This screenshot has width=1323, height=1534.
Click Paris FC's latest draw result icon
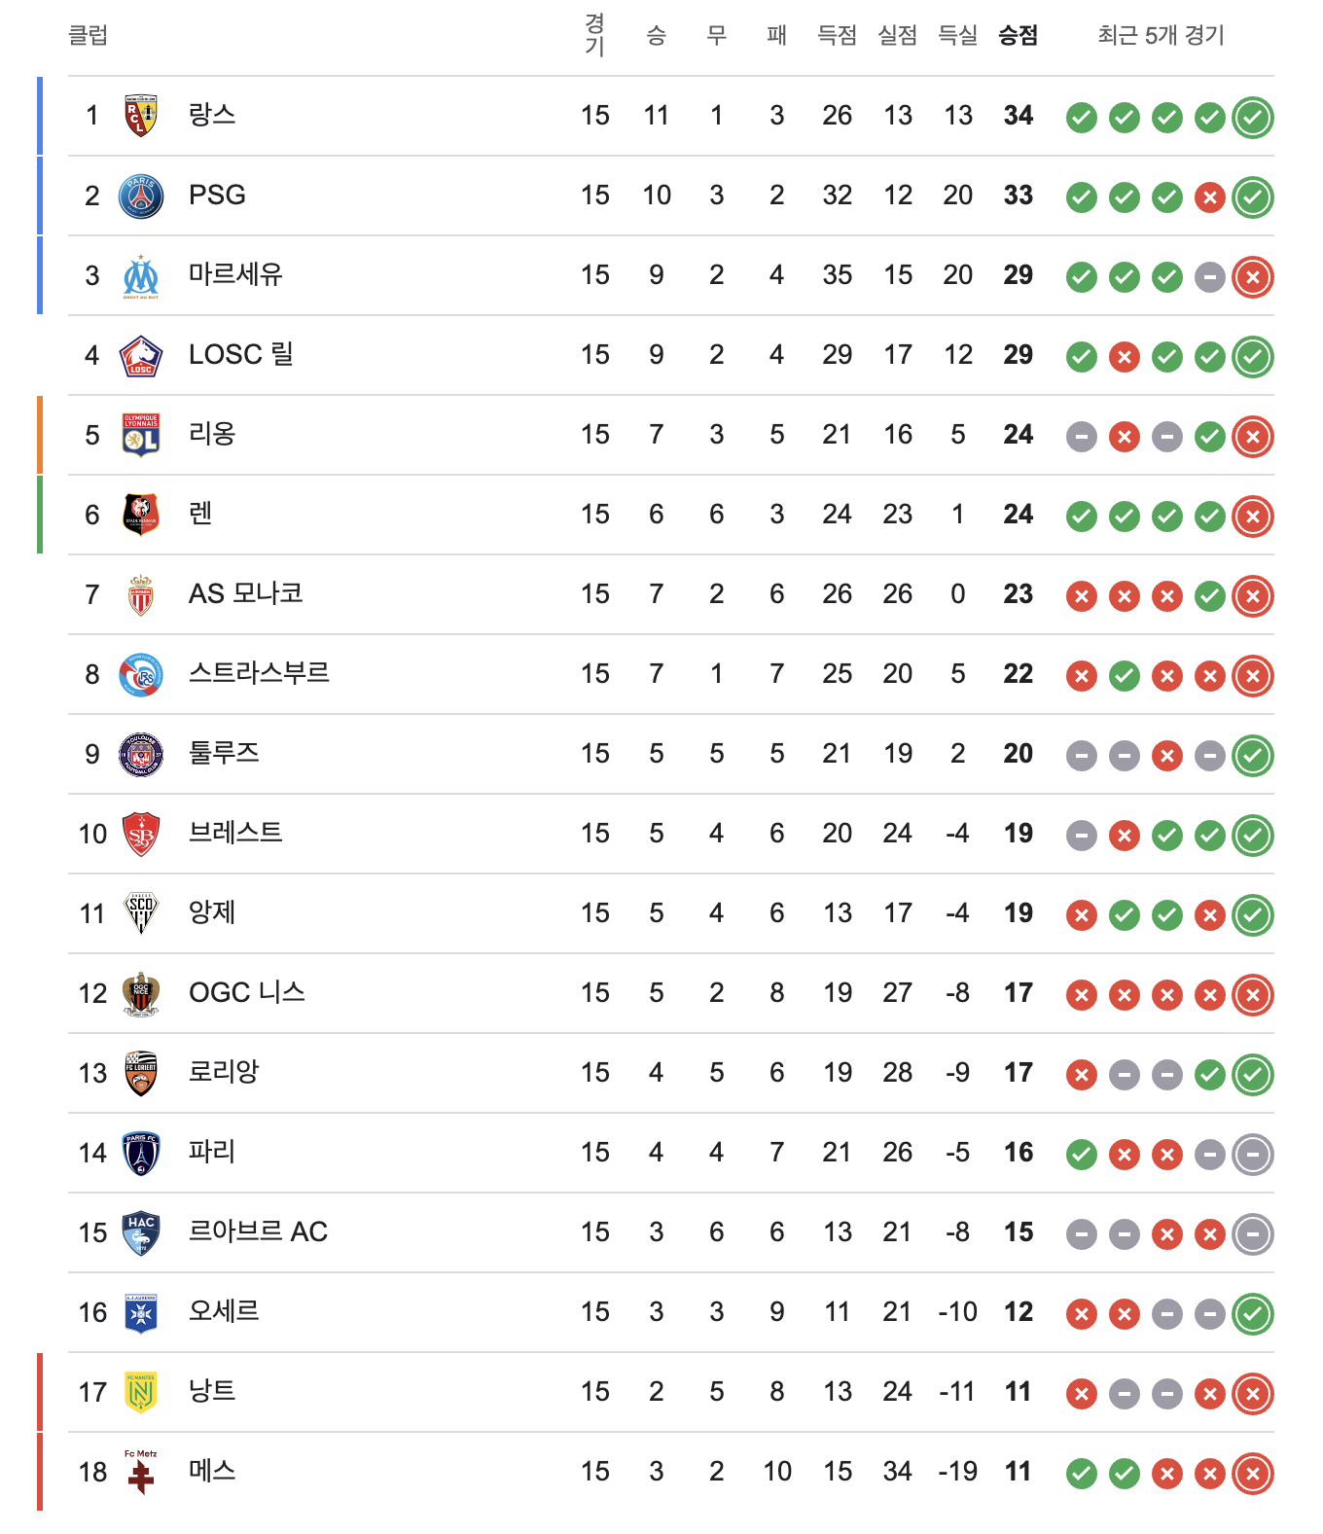[1252, 1155]
